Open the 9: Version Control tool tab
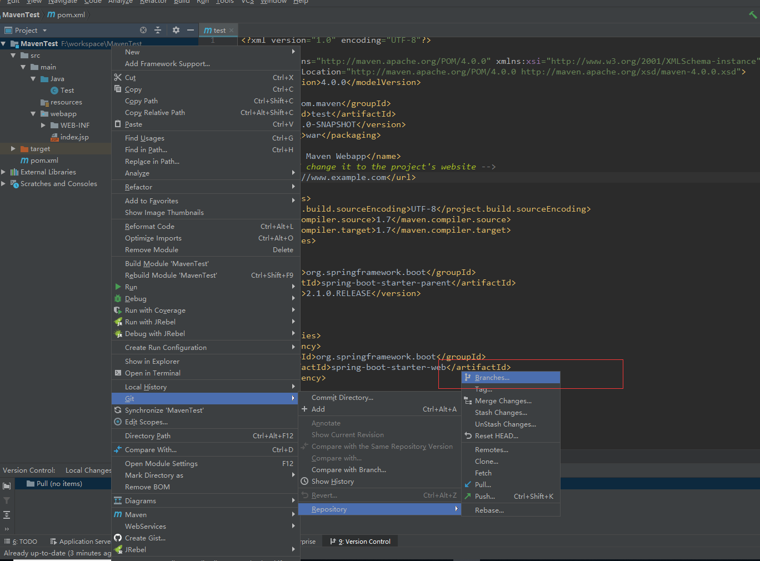Viewport: 760px width, 561px height. [360, 541]
